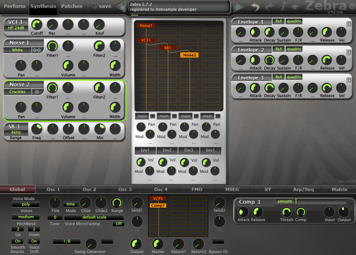The image size is (356, 255).
Task: Switch to the Perform page
Action: (x=15, y=6)
